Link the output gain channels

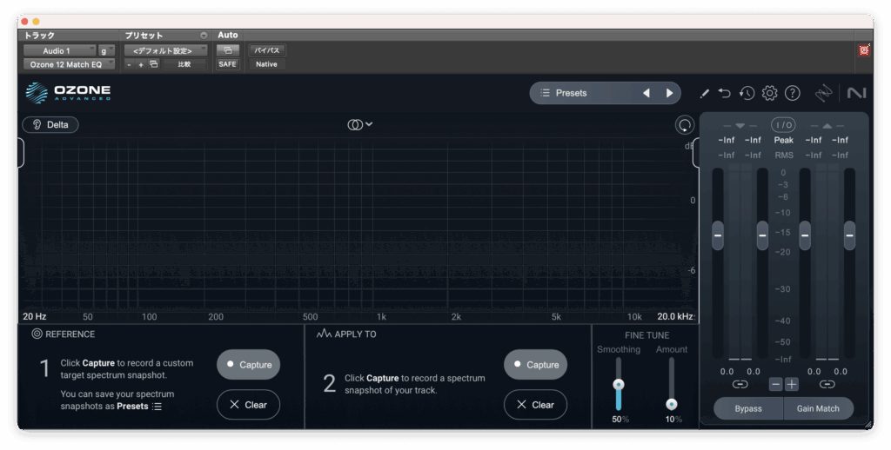pos(827,383)
